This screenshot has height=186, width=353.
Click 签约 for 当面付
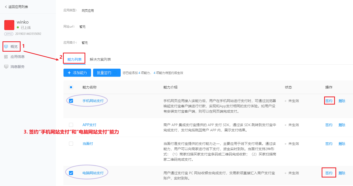[329, 144]
